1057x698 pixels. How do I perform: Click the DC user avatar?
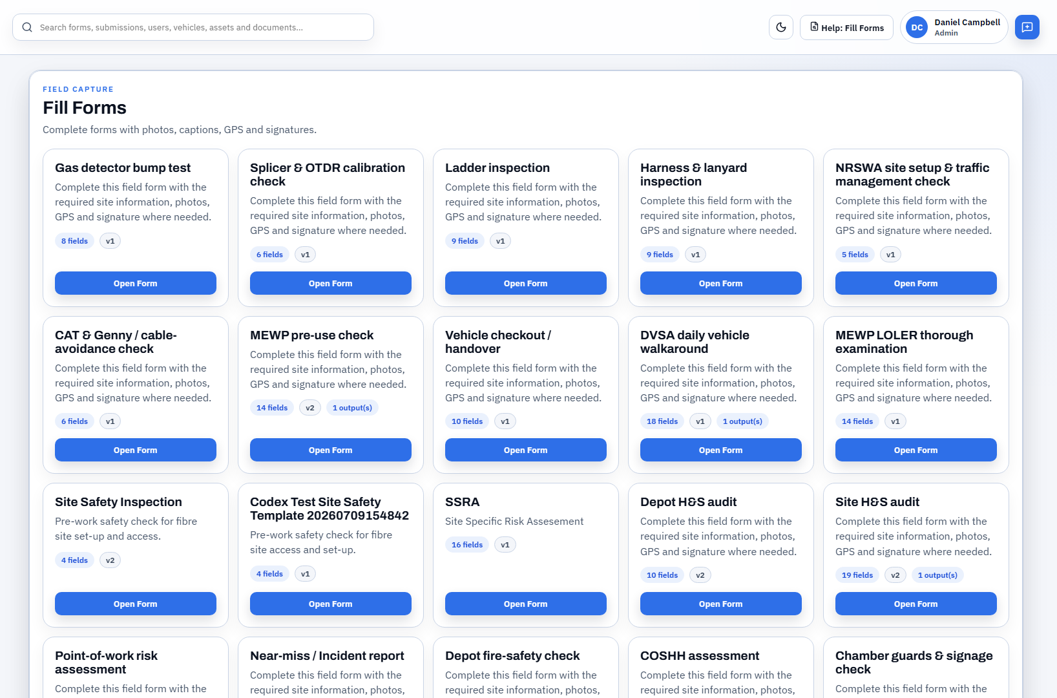917,27
